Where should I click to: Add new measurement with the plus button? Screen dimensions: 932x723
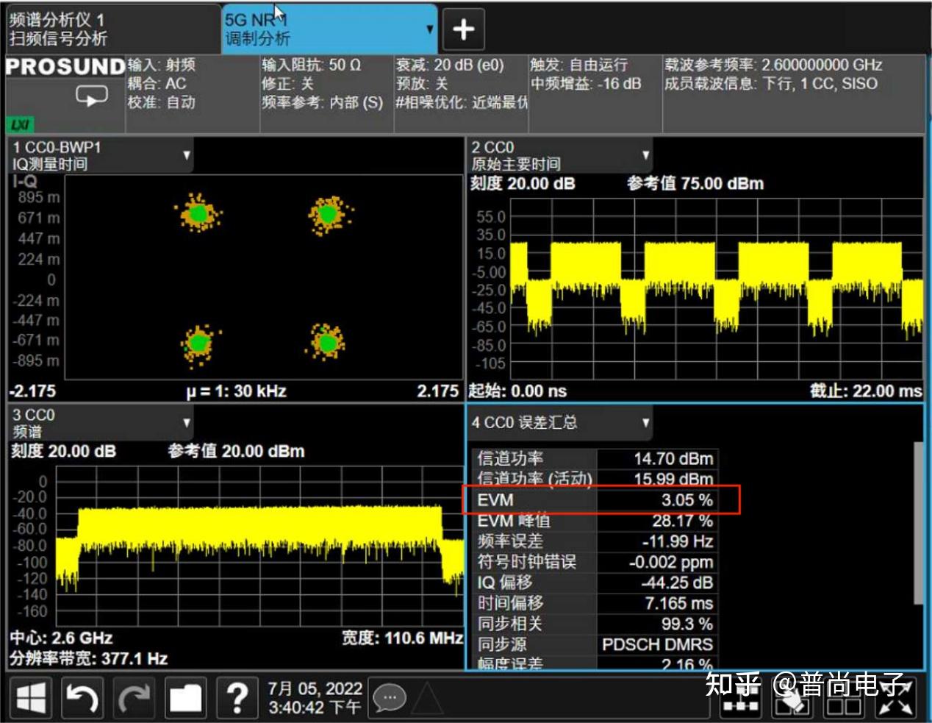(465, 28)
